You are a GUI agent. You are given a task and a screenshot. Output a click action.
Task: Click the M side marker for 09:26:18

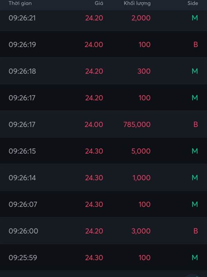pyautogui.click(x=195, y=71)
